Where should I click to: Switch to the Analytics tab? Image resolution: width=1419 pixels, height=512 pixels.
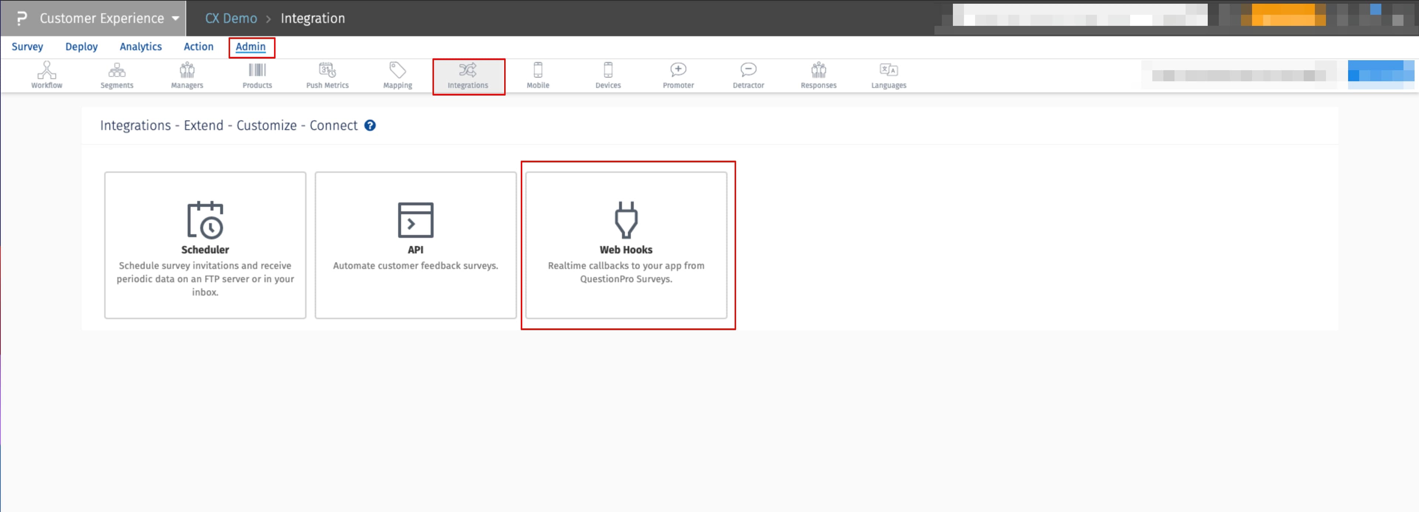(140, 47)
